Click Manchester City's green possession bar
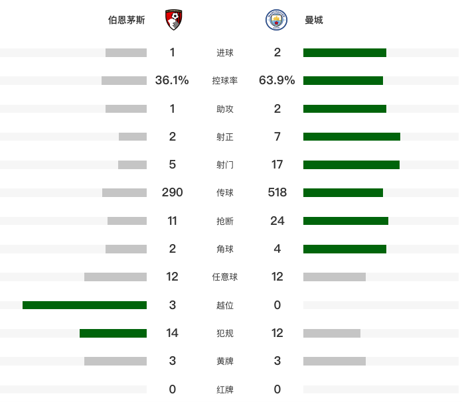This screenshot has height=402, width=462. pos(343,80)
